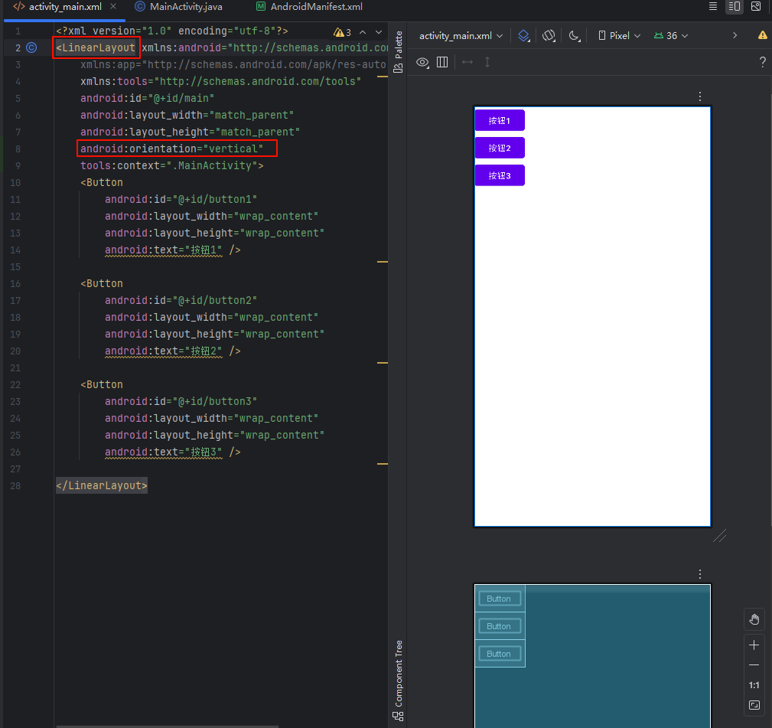Select the 按钮2 button in the preview
Image resolution: width=772 pixels, height=728 pixels.
pyautogui.click(x=500, y=148)
